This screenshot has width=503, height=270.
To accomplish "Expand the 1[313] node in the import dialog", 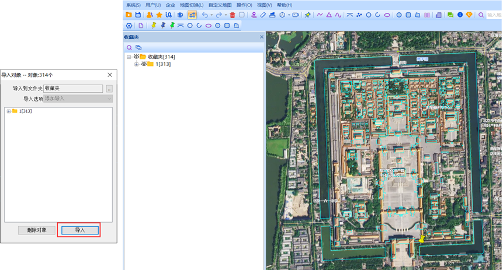I will point(9,111).
